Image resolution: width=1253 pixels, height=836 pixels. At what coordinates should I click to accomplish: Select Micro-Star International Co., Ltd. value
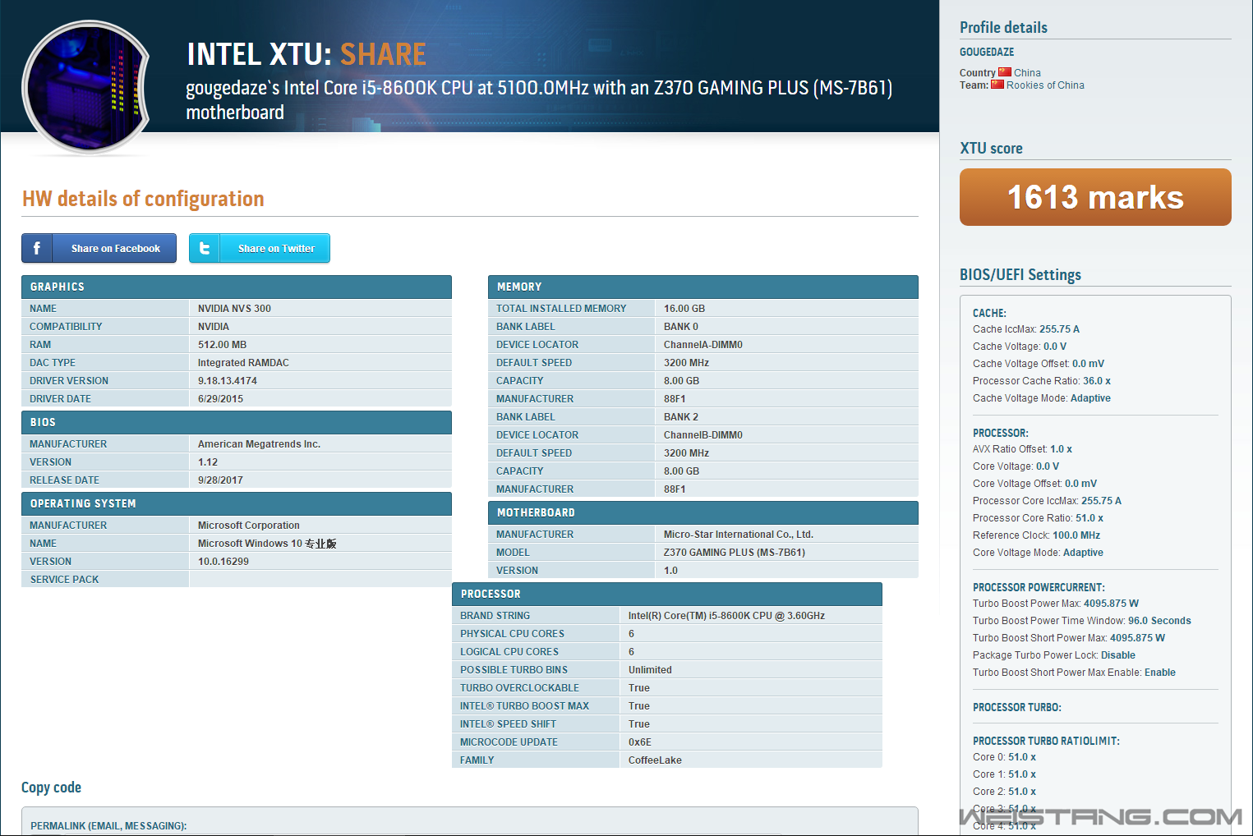tap(739, 535)
